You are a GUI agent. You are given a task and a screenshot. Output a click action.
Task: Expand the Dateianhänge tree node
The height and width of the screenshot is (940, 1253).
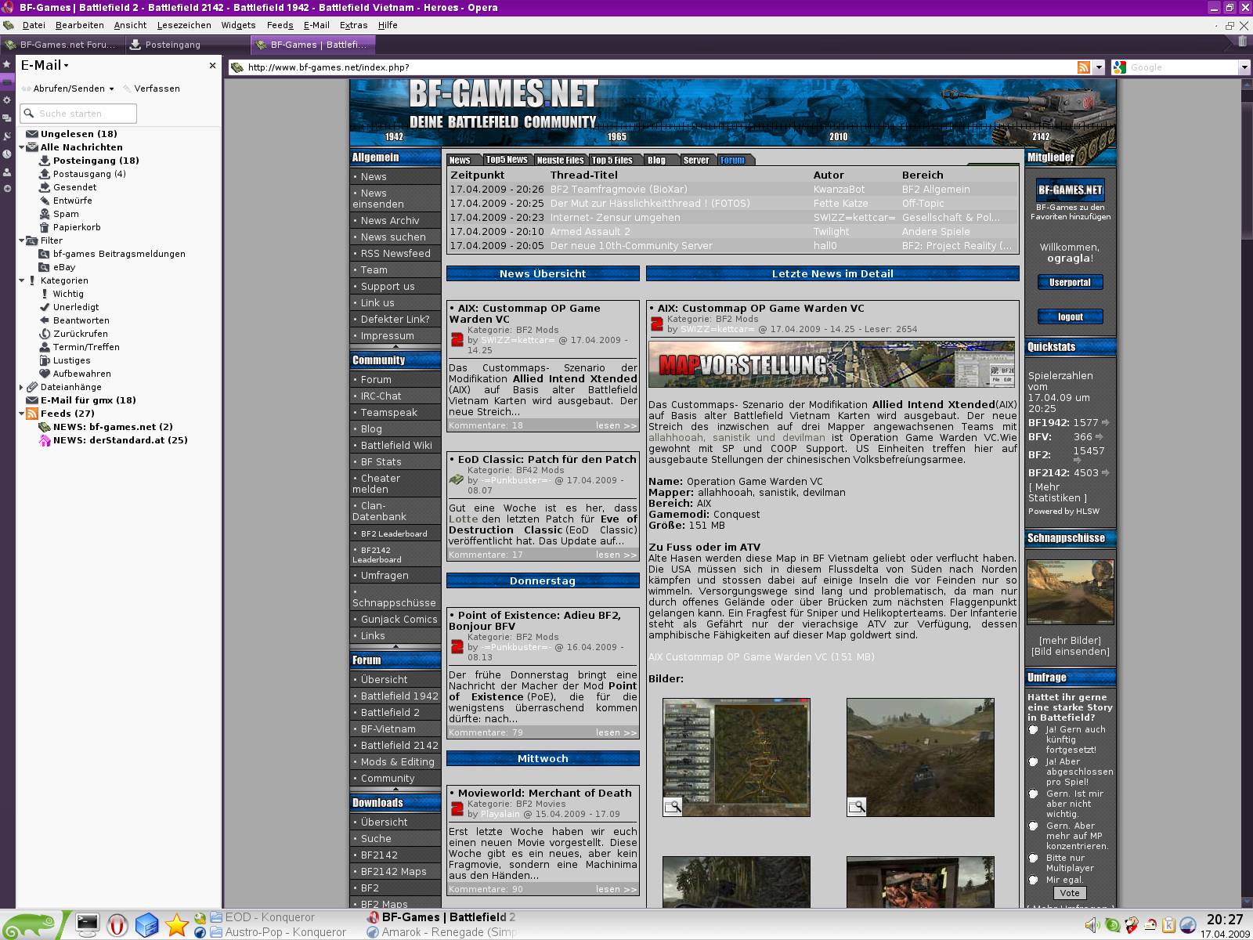coord(22,387)
